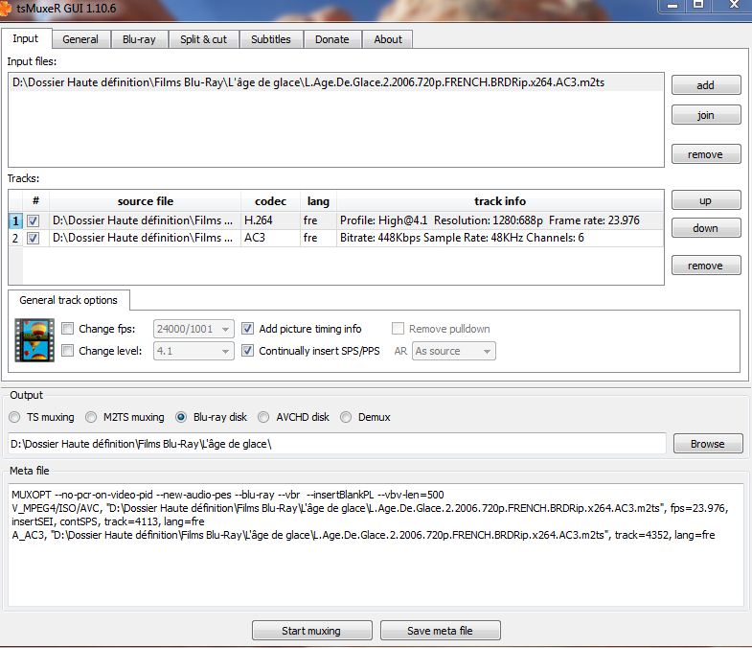Image resolution: width=752 pixels, height=648 pixels.
Task: Click H.264 codec cell
Action: pos(270,220)
